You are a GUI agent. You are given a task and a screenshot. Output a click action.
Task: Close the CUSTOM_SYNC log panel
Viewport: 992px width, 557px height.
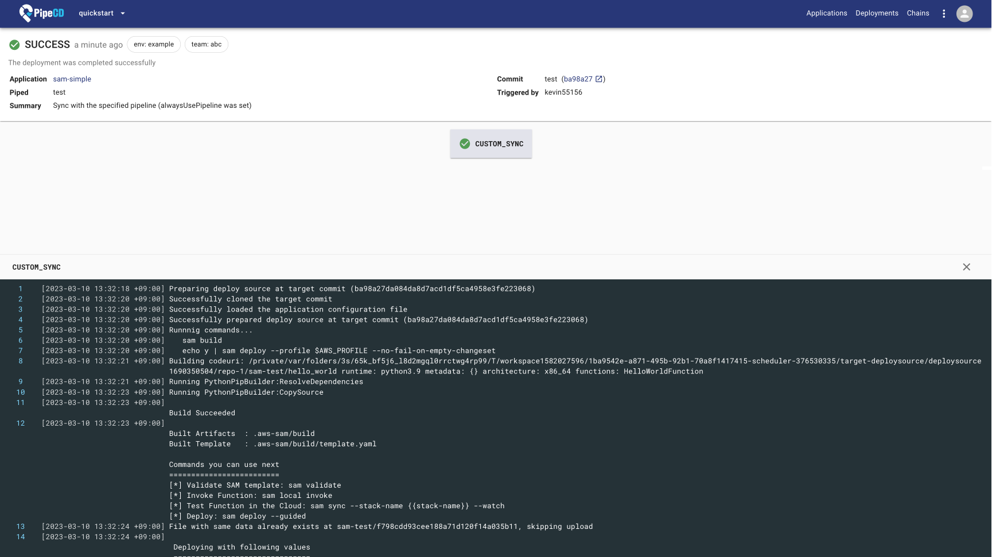point(966,267)
